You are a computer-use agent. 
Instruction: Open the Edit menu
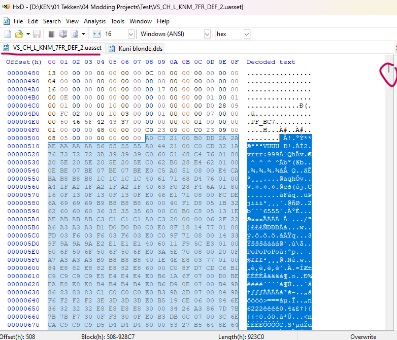pos(33,21)
